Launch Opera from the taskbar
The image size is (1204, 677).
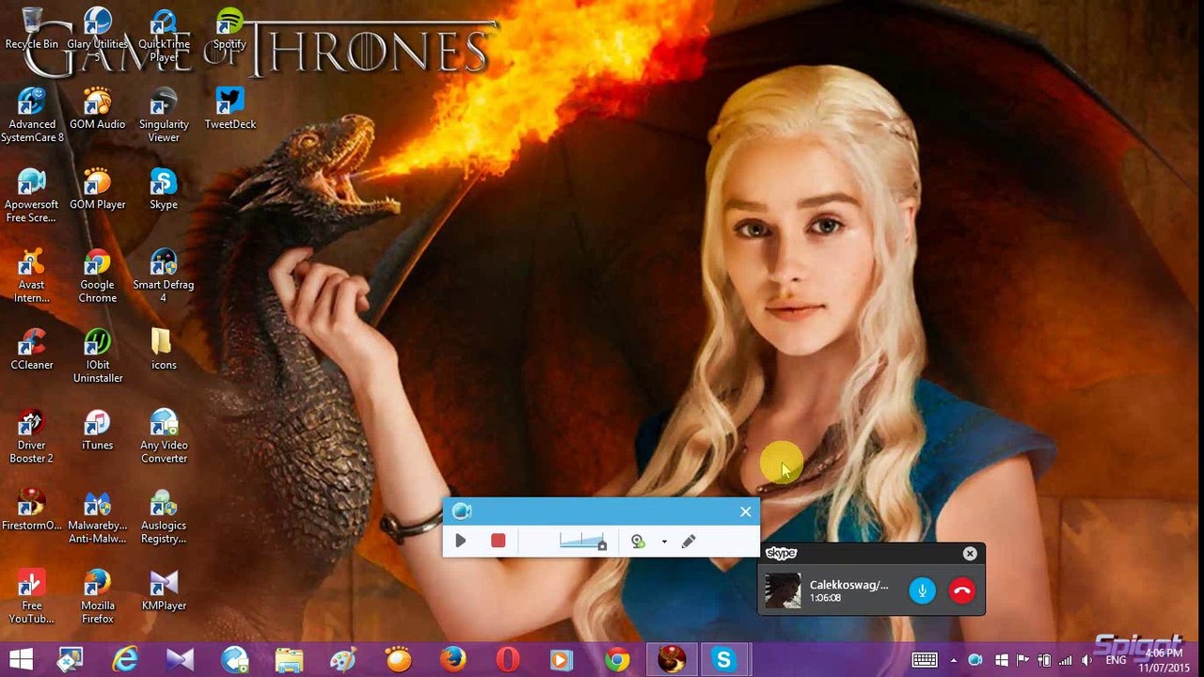coord(507,660)
